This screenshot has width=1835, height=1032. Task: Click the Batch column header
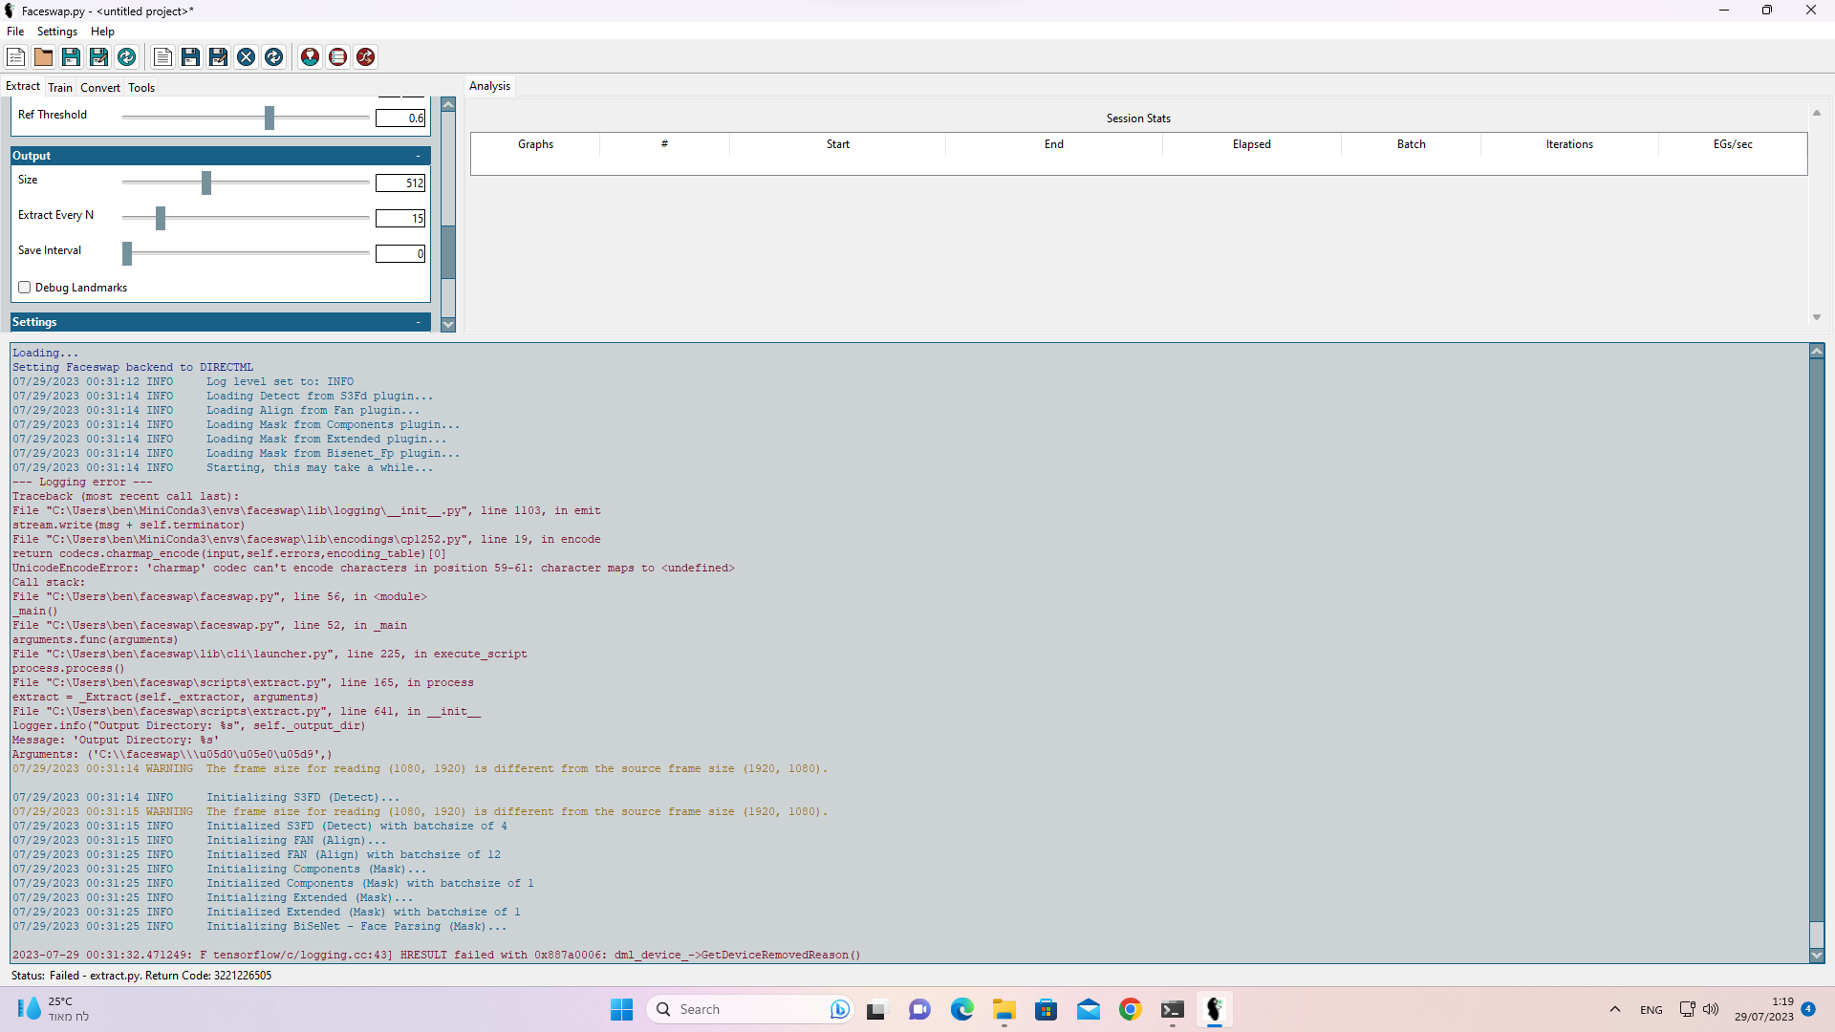point(1412,144)
